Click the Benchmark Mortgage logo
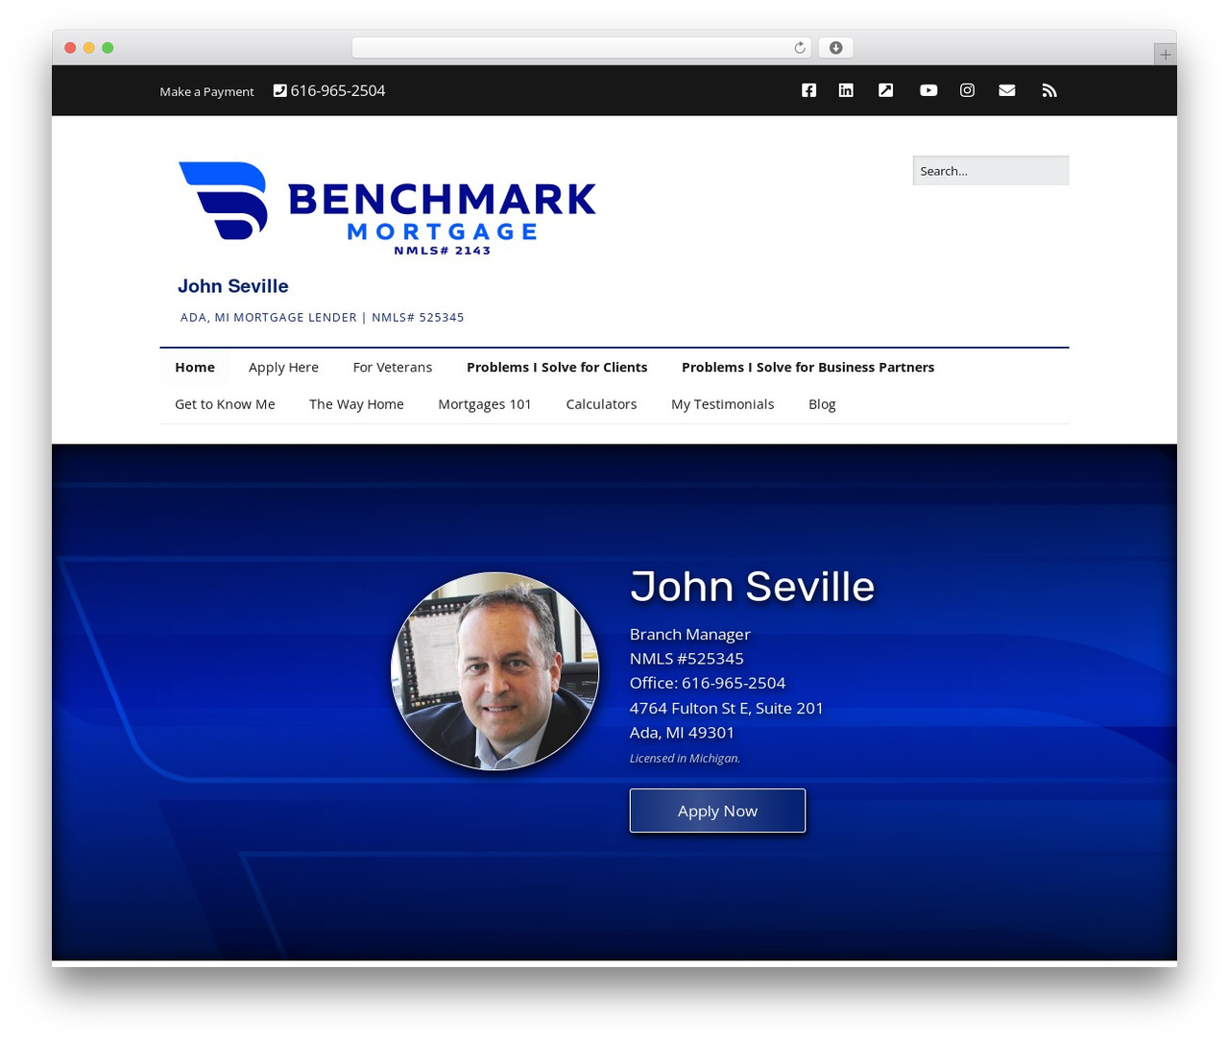1229x1041 pixels. [x=387, y=207]
